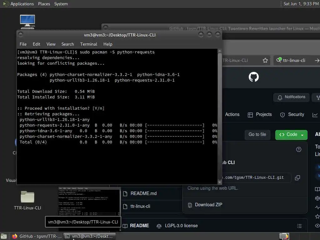Switch to the vm3@vm3 terminal taskbar entry
320x240 pixels.
[x=89, y=236]
